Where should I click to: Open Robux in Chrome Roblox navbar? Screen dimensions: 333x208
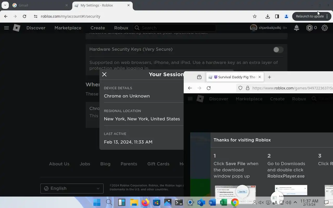[x=121, y=28]
